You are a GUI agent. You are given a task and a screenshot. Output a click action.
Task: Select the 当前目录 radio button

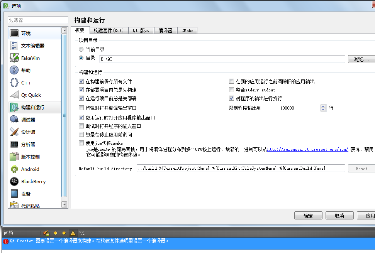pos(81,49)
